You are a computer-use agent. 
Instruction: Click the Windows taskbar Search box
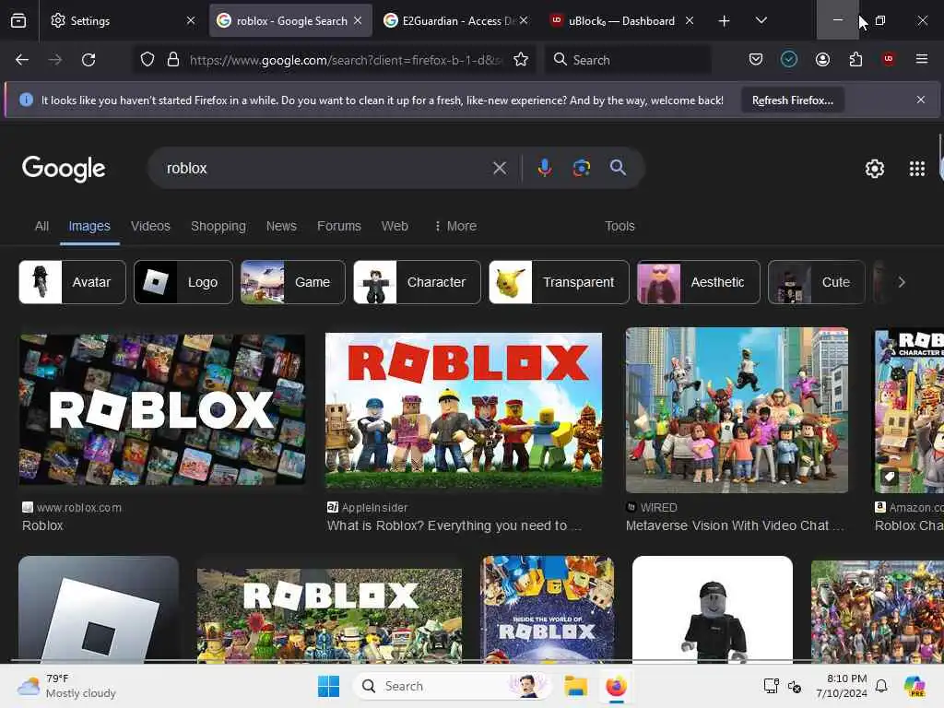click(452, 686)
